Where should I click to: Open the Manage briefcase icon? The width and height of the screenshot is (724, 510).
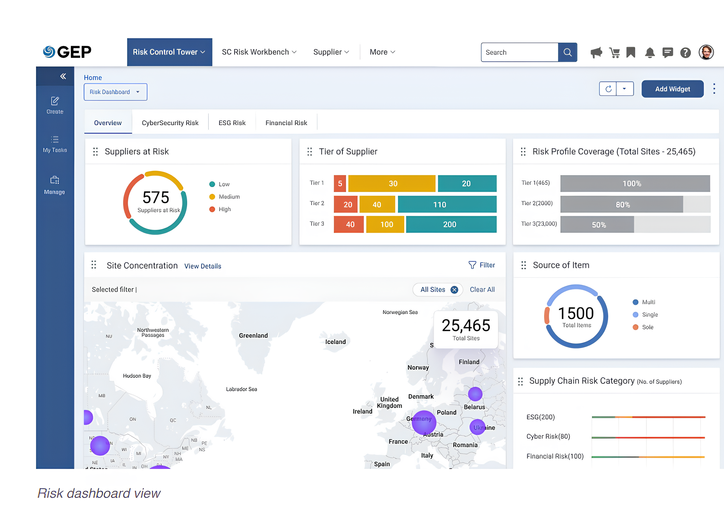click(x=55, y=184)
